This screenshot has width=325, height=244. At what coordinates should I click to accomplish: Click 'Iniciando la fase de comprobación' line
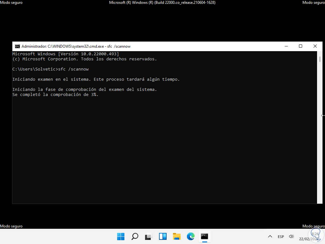[x=84, y=89]
